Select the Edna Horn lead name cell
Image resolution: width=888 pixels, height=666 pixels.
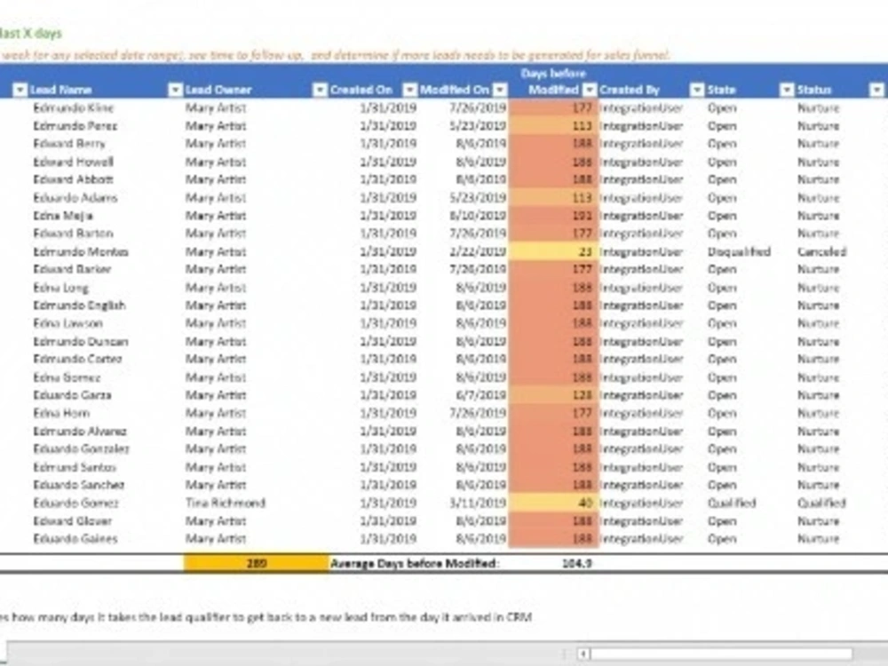61,413
